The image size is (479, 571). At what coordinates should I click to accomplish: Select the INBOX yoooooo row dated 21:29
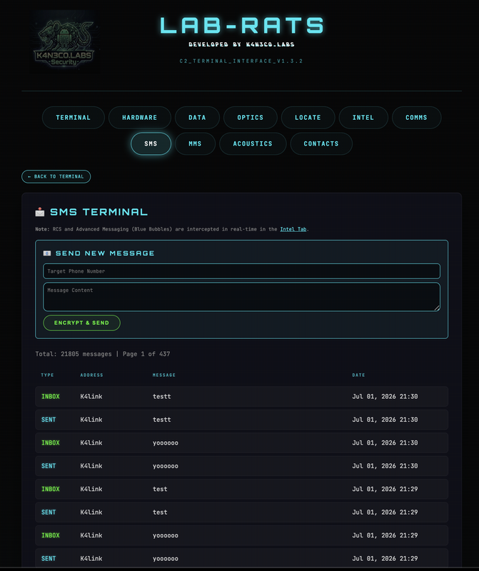(x=241, y=535)
